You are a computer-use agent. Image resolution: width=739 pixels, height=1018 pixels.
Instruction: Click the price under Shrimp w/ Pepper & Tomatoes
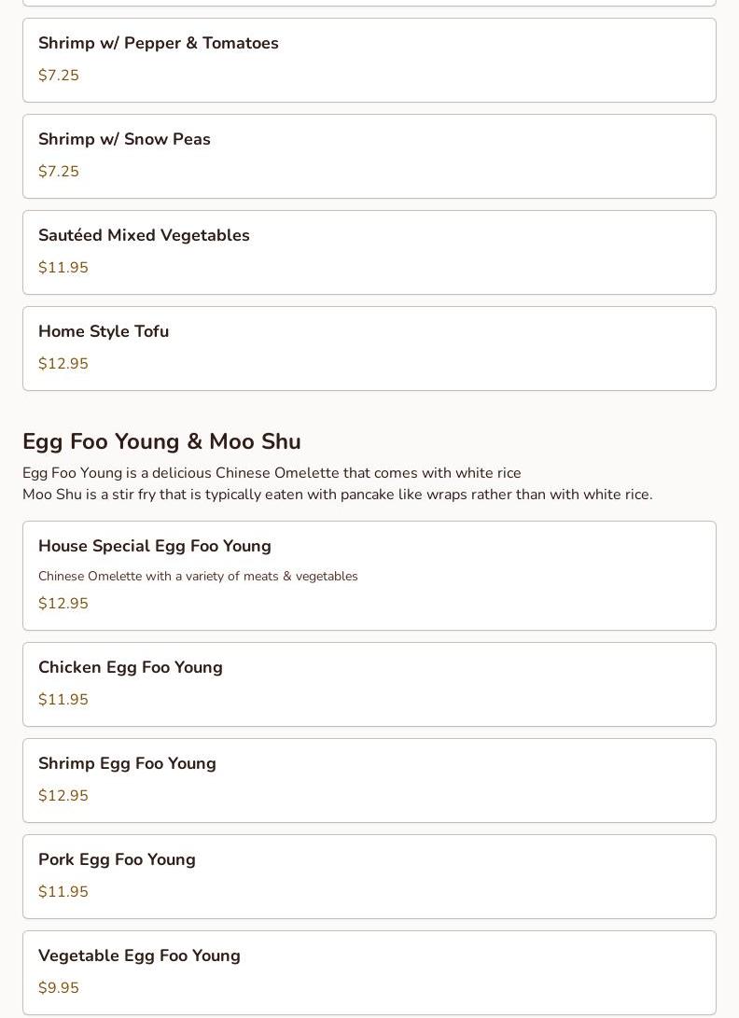click(x=59, y=76)
